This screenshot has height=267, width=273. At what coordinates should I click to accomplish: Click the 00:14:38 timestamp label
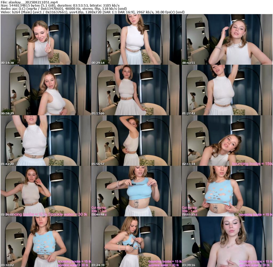pos(7,63)
